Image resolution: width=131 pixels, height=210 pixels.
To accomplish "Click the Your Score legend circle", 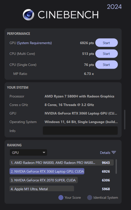I will click(61, 197).
